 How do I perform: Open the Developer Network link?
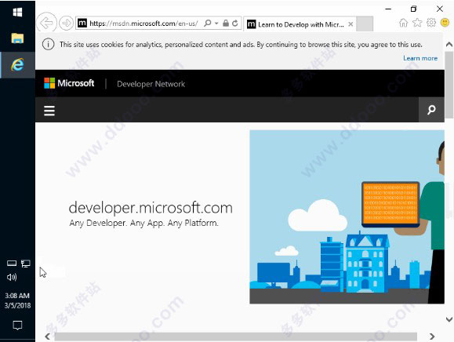(151, 84)
